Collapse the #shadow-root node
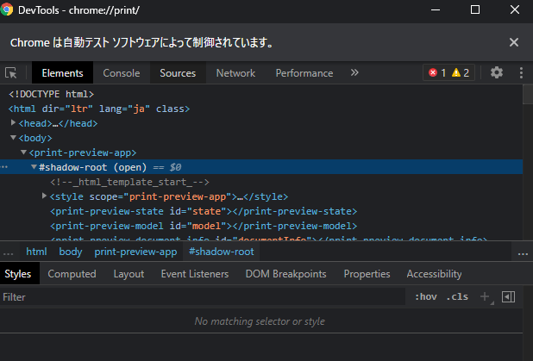 34,167
